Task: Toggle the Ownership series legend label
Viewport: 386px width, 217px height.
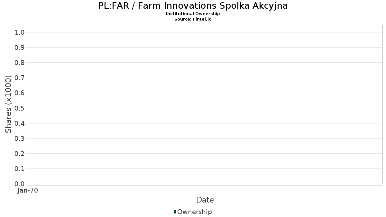Action: click(194, 212)
